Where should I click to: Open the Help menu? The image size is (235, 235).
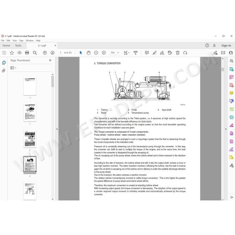(x=38, y=41)
